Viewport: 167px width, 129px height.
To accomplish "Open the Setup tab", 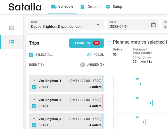I will 114,7.
